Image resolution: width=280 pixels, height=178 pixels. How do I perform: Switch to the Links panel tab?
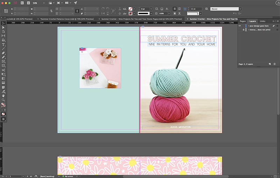click(x=262, y=21)
